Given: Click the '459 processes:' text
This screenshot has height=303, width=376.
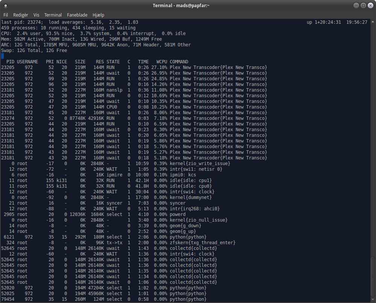Looking at the screenshot, I should click(20, 28).
